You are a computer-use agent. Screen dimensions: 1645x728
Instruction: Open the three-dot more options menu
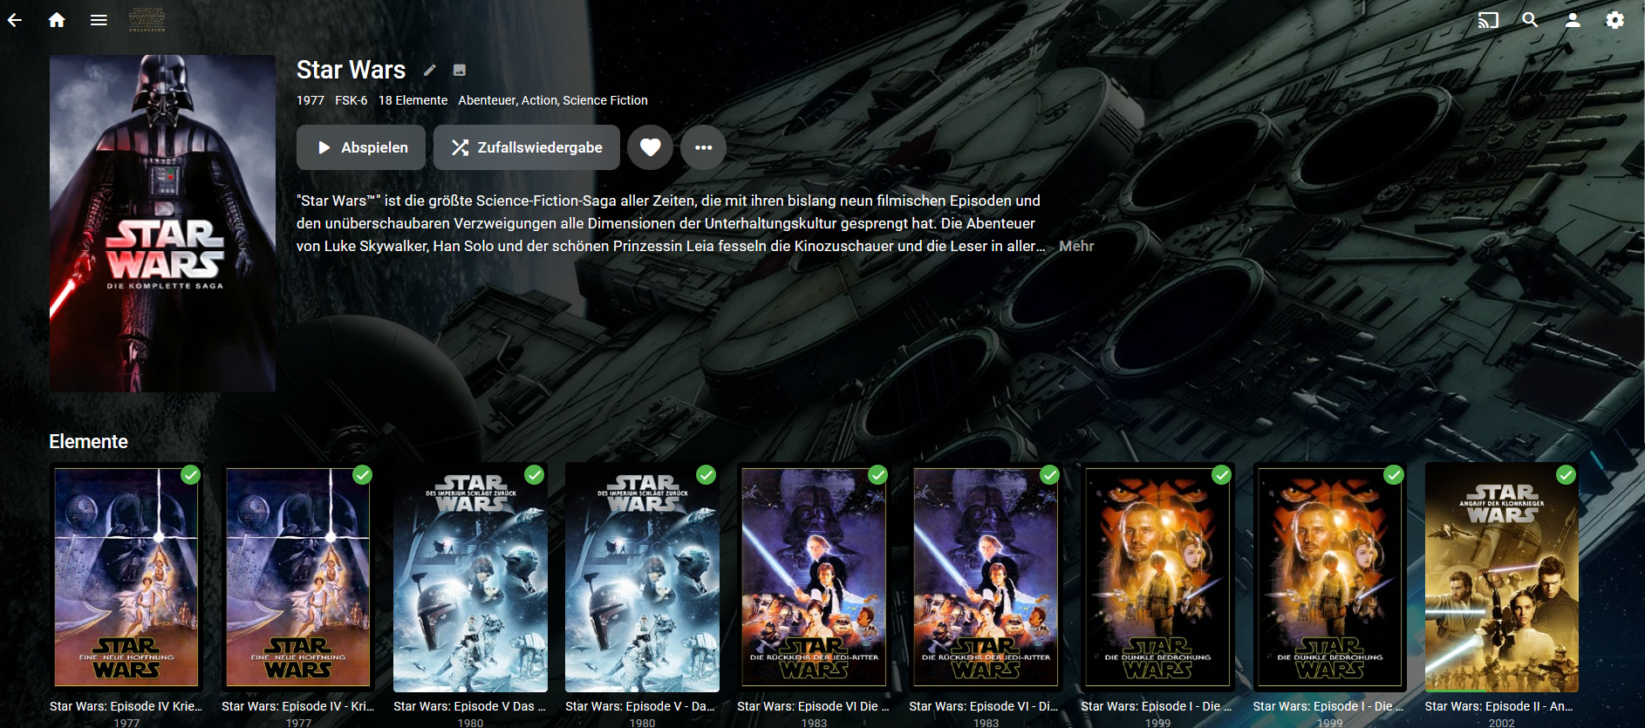pyautogui.click(x=704, y=147)
